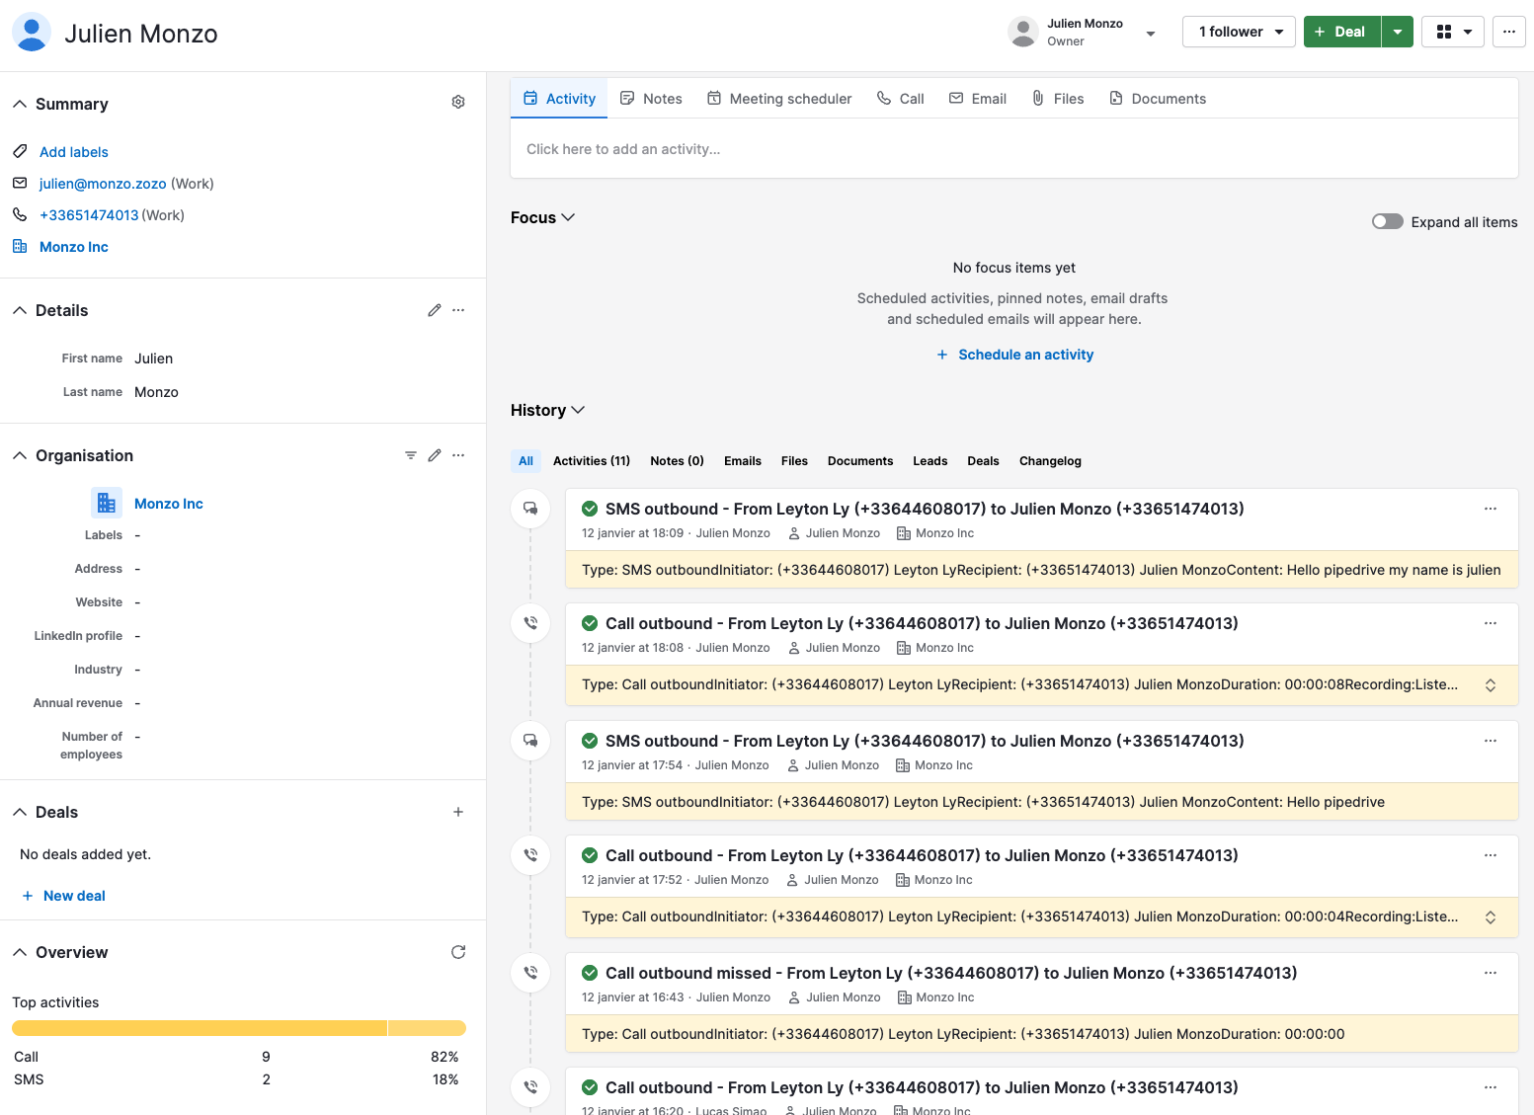Open Summary settings gear icon

tap(458, 102)
